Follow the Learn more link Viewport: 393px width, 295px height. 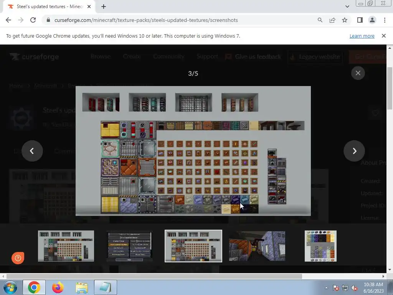click(362, 36)
